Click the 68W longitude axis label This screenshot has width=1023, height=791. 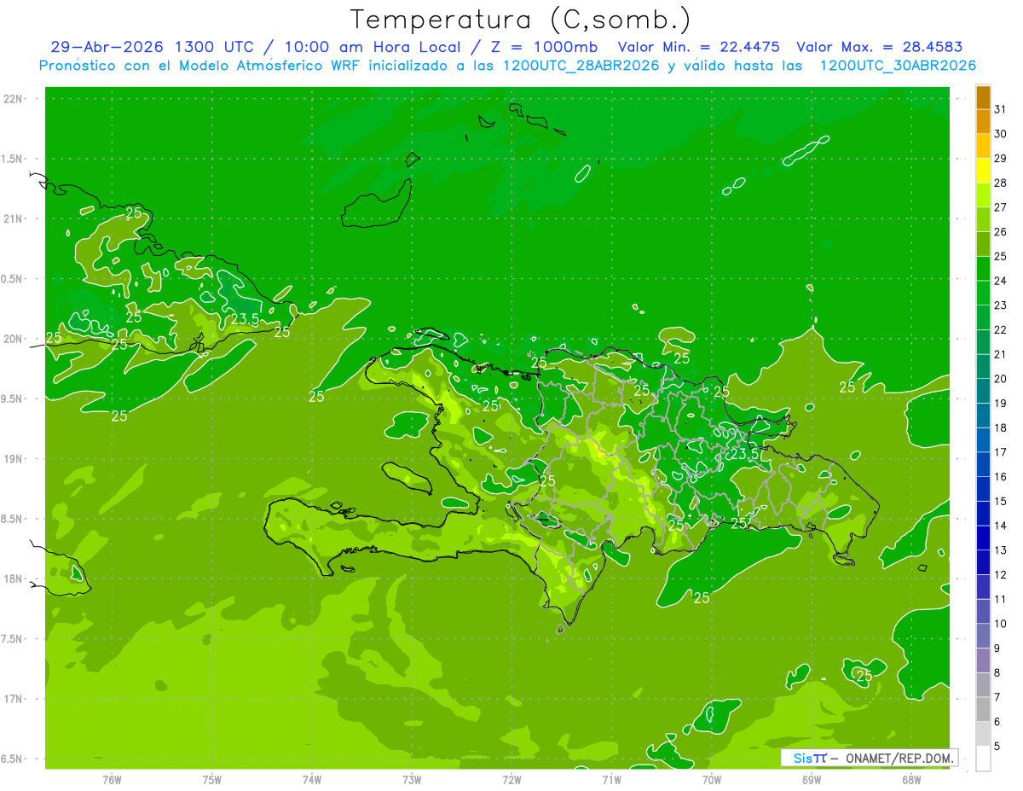911,779
